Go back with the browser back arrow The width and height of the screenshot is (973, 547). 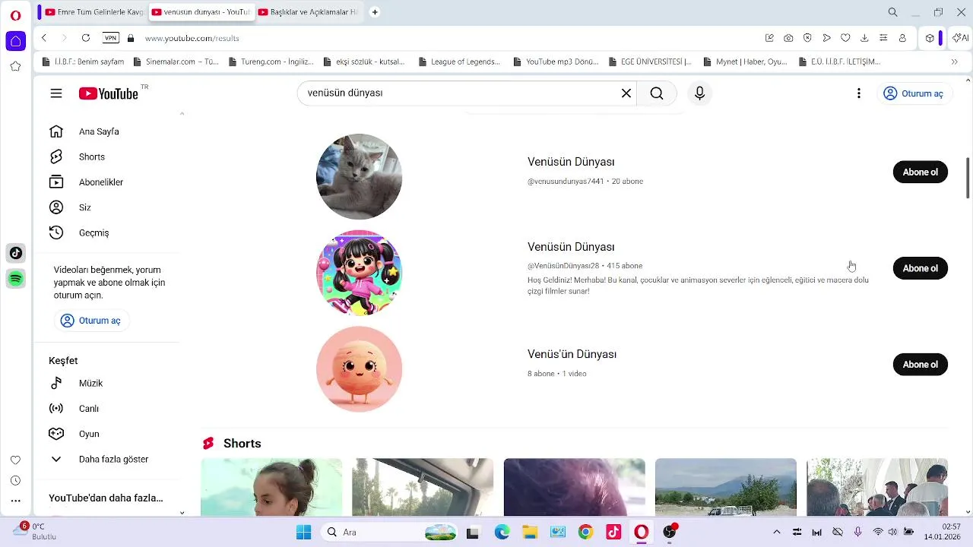(x=44, y=38)
